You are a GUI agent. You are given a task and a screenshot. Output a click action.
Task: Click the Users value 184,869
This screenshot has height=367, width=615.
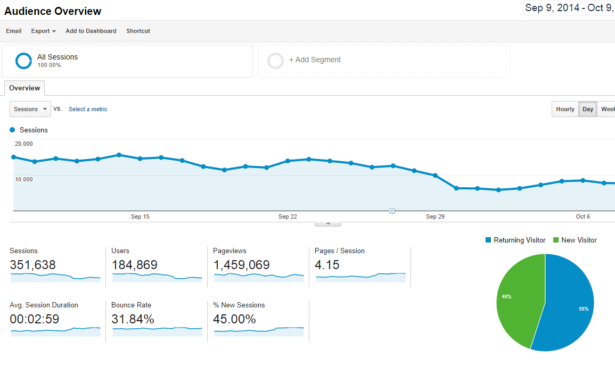(x=135, y=265)
